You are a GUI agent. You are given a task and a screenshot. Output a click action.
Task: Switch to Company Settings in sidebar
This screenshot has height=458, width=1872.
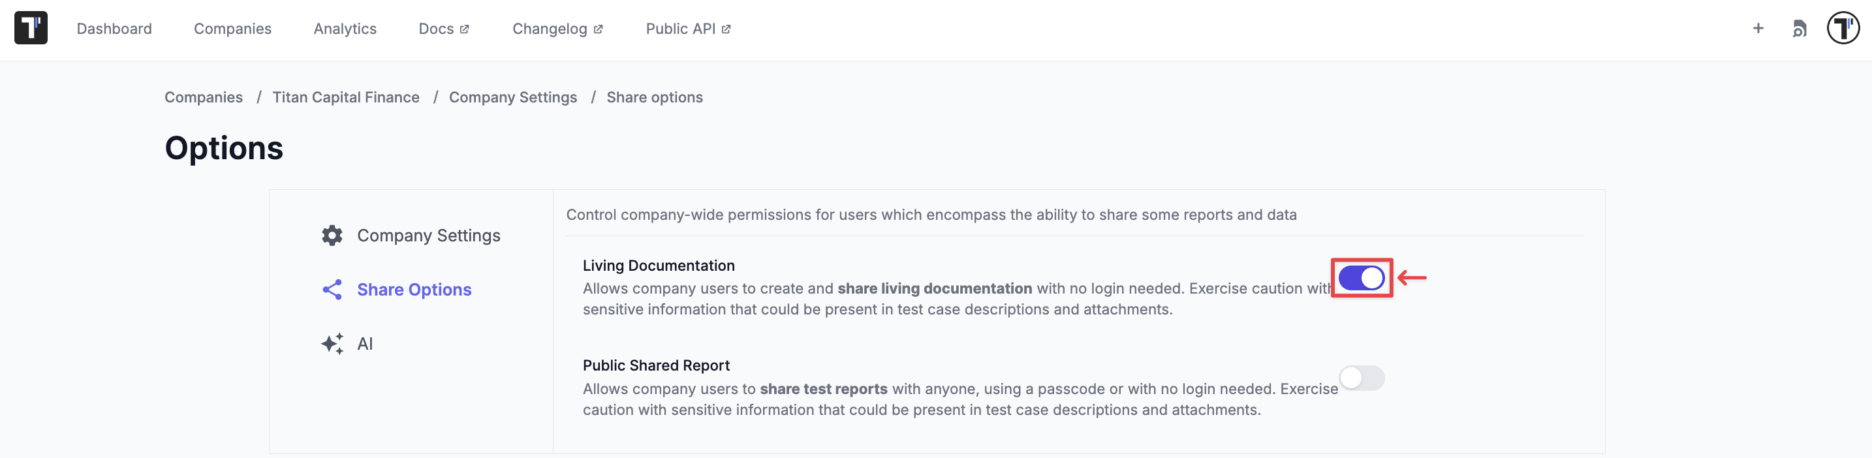pyautogui.click(x=429, y=234)
